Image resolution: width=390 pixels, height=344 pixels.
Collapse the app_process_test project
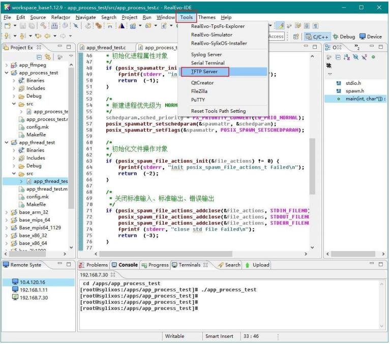7,73
